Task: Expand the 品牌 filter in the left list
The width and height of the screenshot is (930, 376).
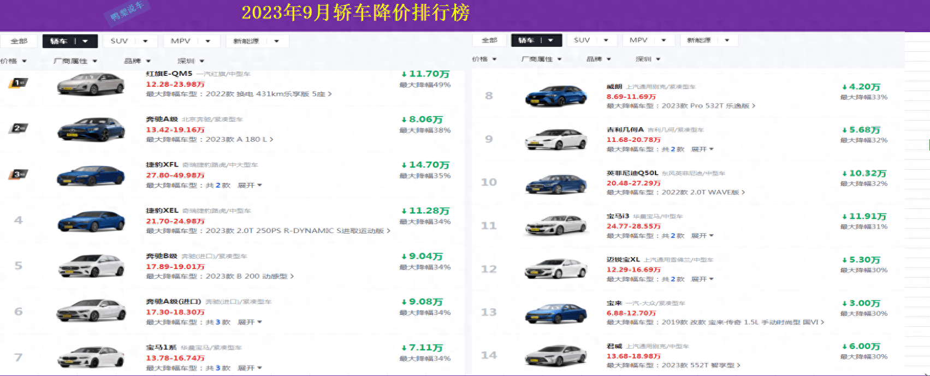Action: pos(138,61)
